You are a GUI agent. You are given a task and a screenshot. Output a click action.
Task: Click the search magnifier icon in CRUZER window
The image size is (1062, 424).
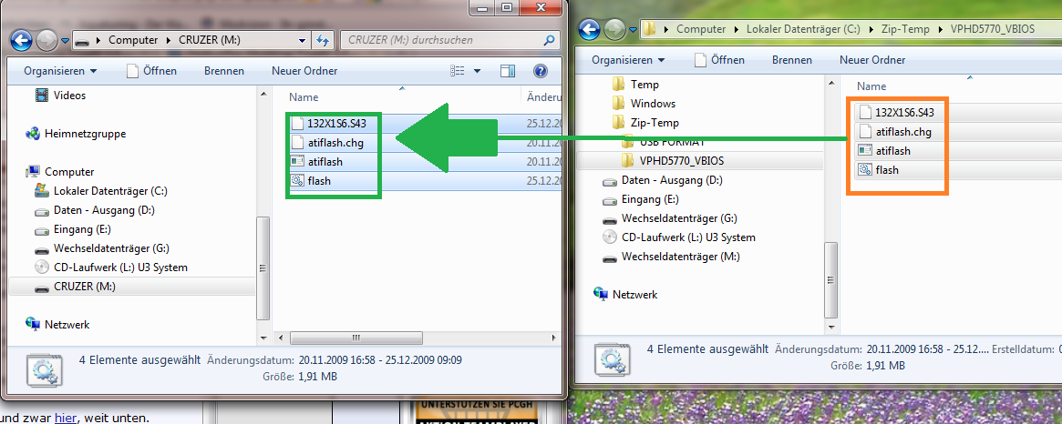pos(550,40)
